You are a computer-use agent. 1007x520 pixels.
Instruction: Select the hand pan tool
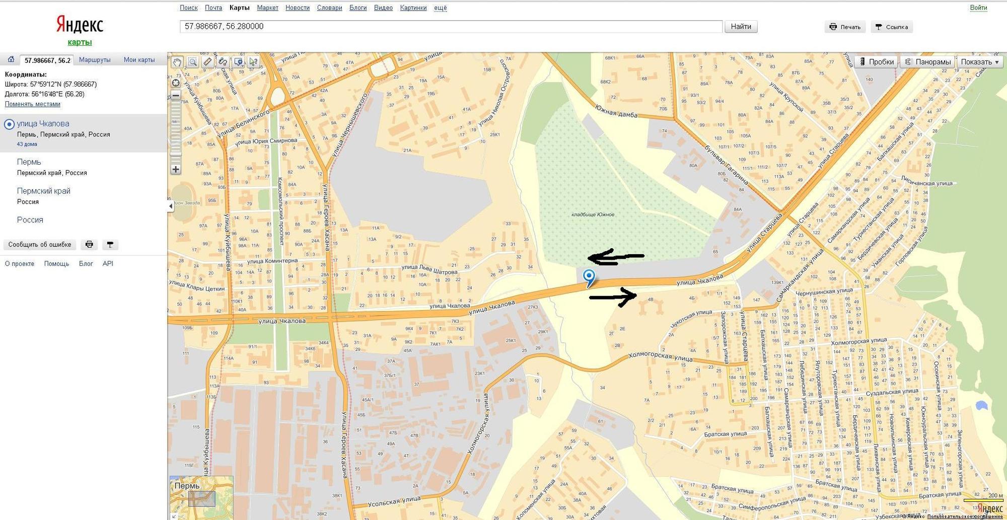pyautogui.click(x=177, y=62)
